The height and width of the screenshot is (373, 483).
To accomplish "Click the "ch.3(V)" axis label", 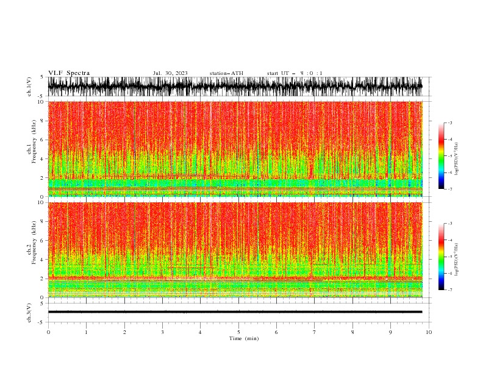I will point(29,313).
